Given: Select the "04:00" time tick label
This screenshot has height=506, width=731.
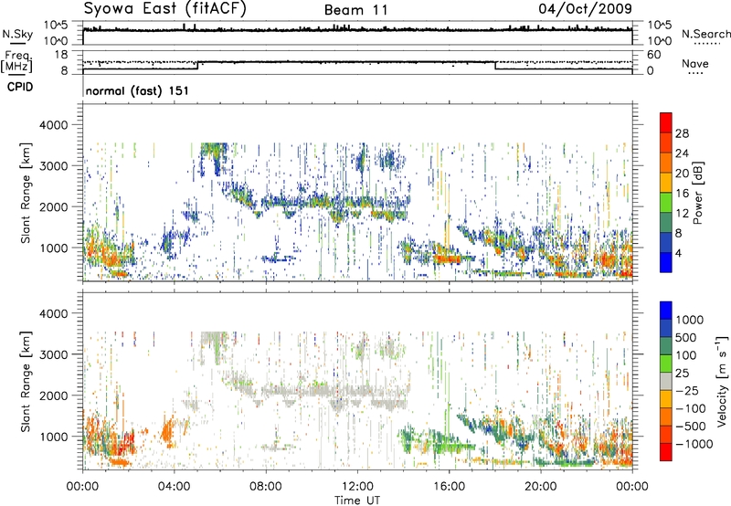Looking at the screenshot, I should 174,487.
